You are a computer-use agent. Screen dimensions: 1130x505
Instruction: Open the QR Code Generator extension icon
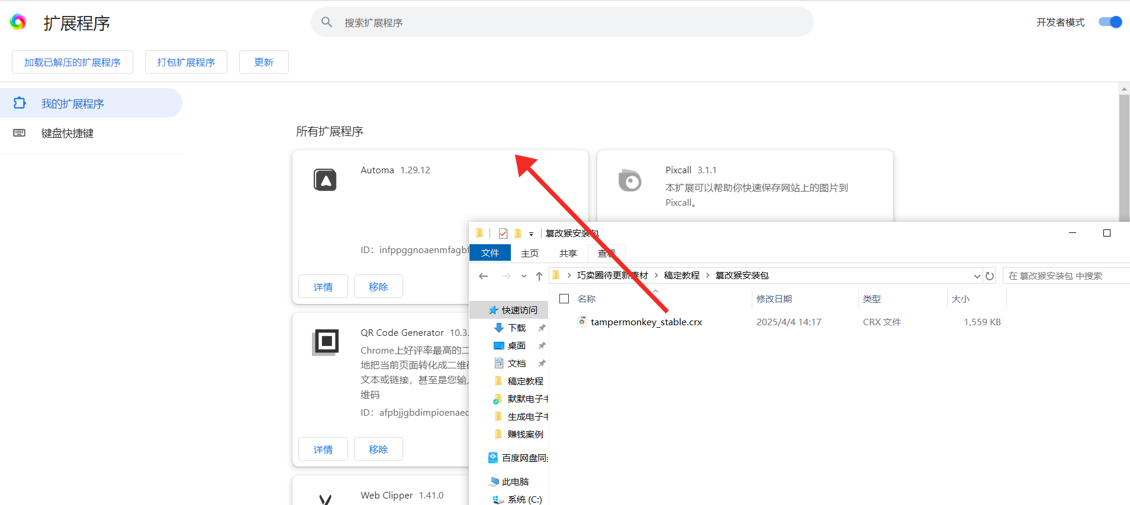326,342
